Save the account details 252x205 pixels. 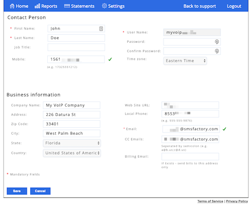pos(17,191)
